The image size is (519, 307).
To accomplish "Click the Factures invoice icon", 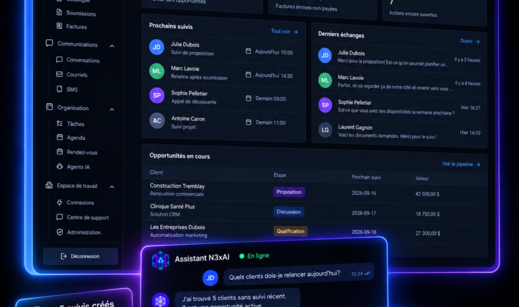I will [60, 26].
